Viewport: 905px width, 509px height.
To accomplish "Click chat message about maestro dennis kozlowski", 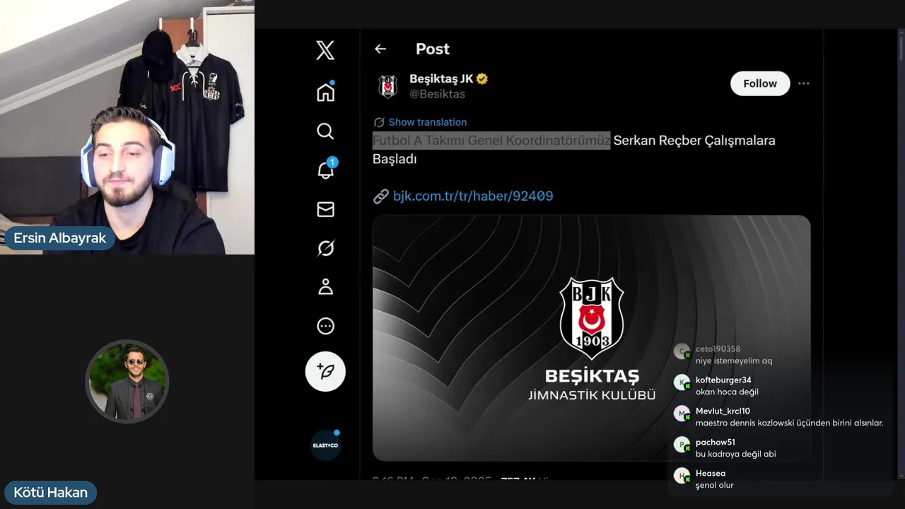I will coord(789,423).
